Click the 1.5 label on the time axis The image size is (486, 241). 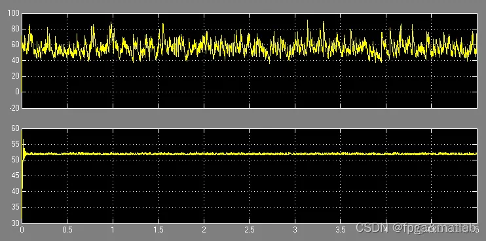pos(159,230)
